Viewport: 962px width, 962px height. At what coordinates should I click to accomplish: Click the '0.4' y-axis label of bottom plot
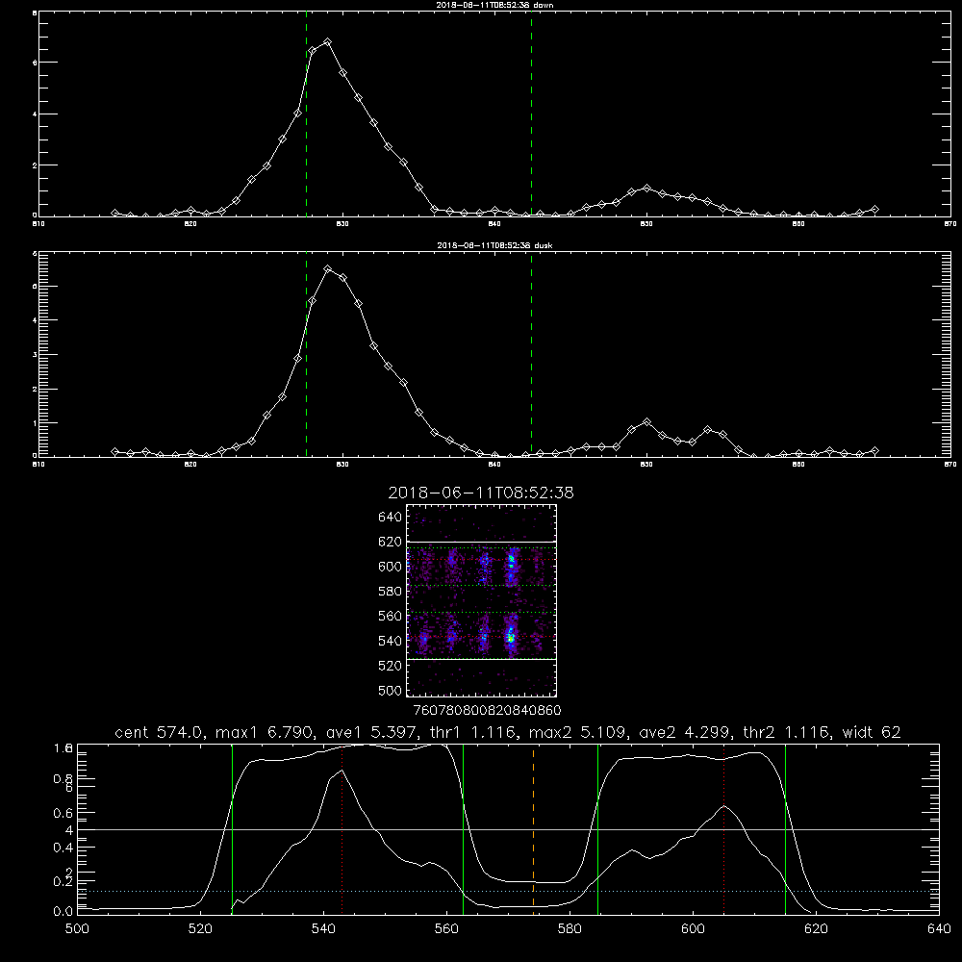pos(63,848)
